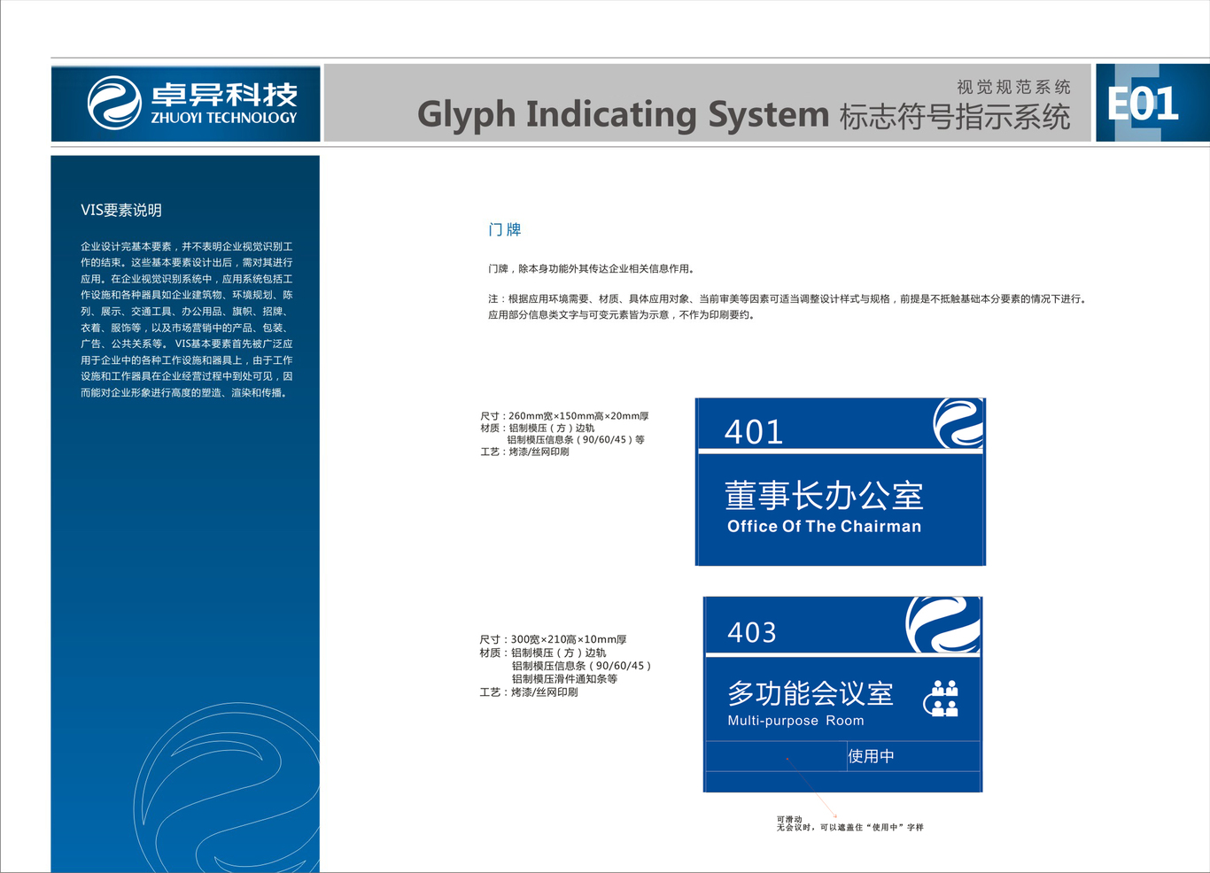Click '铝制模压滑件通知条等' material line
Screen dimensions: 1210x873
click(564, 679)
